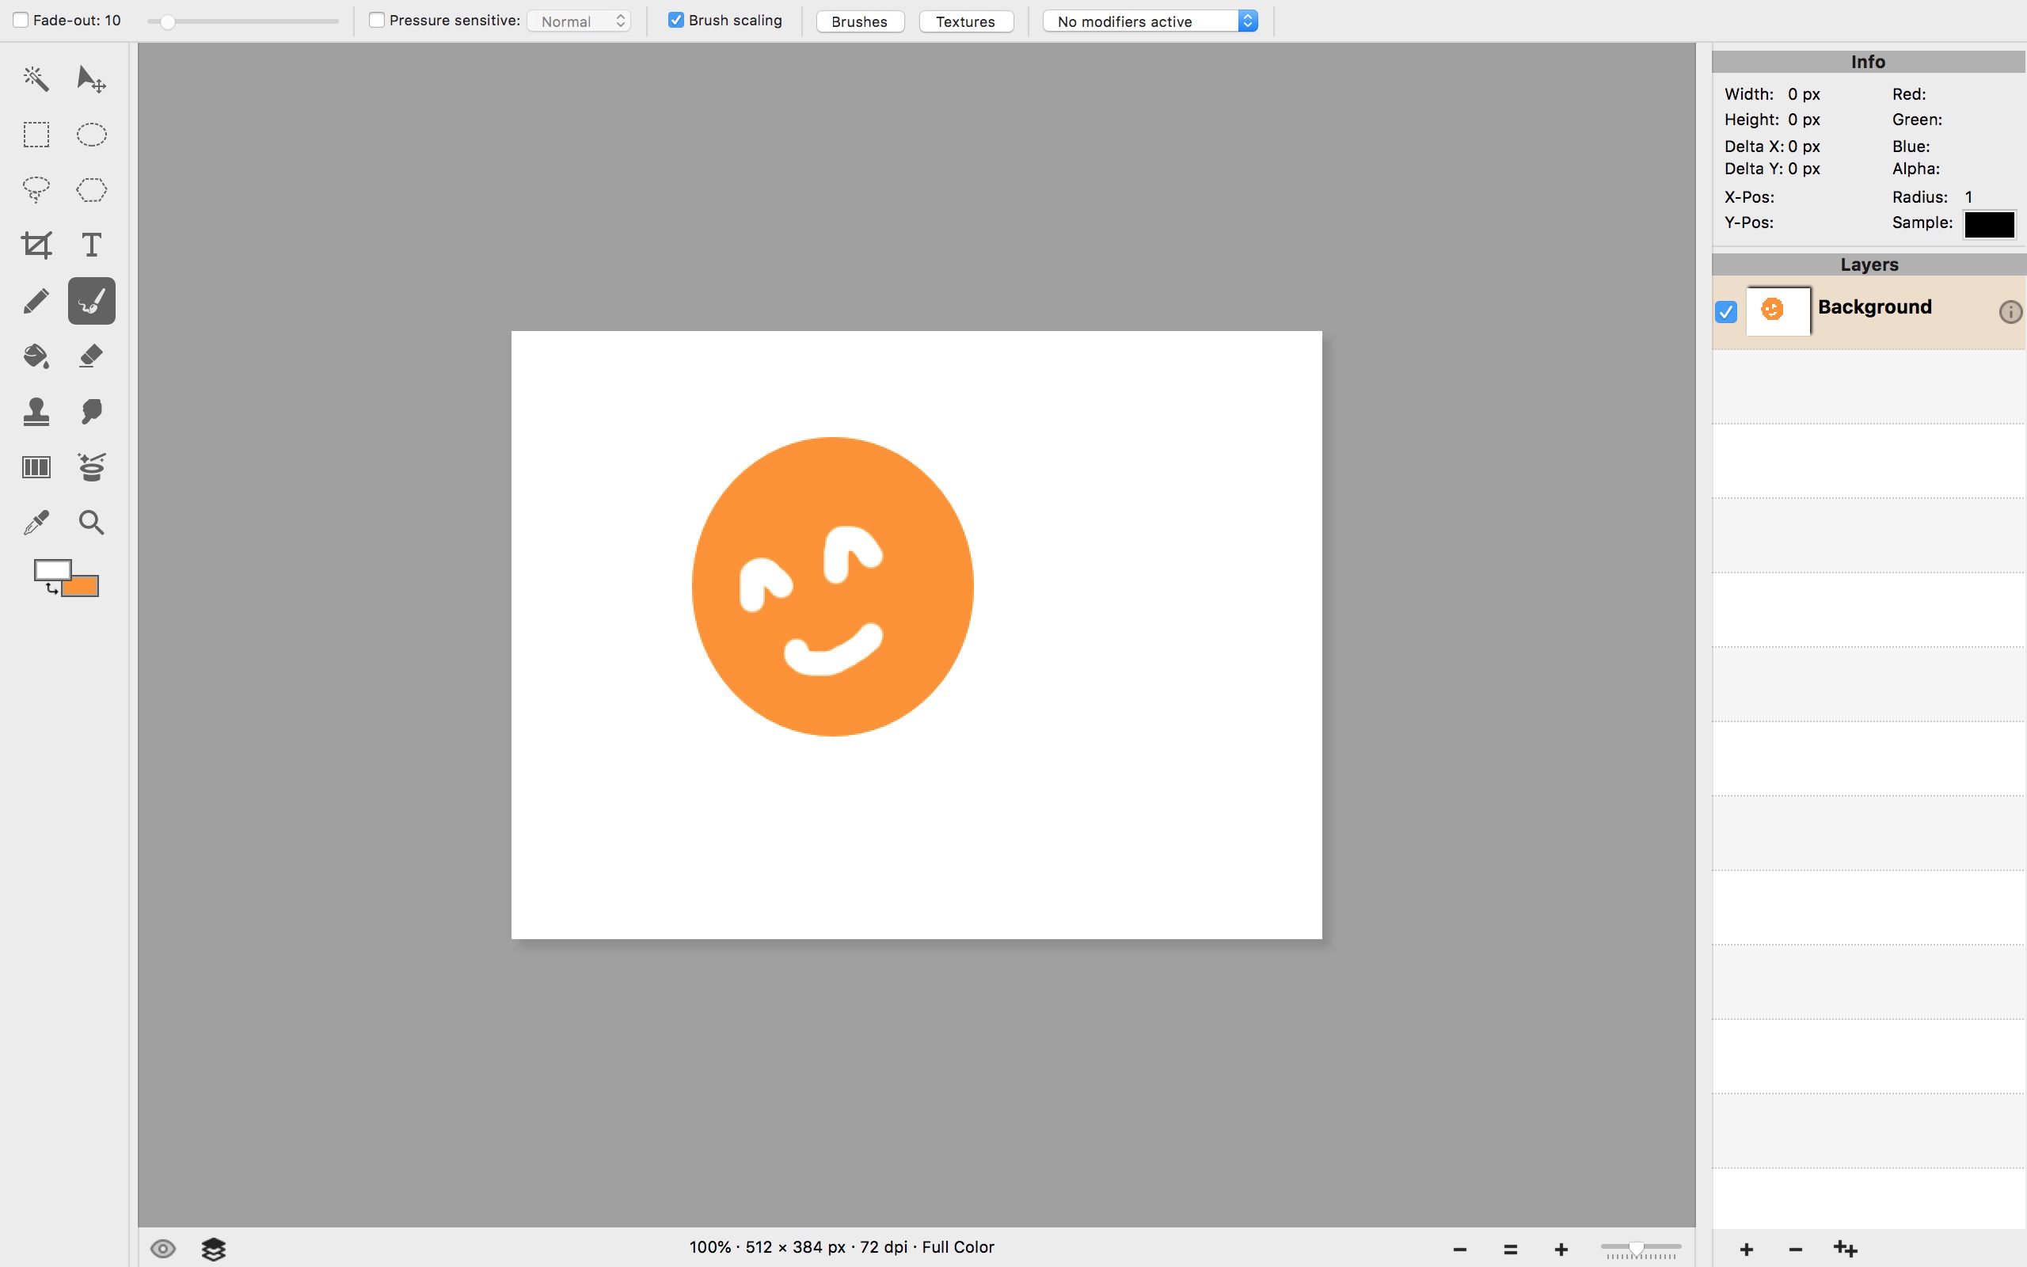The image size is (2027, 1267).
Task: Choose the Smudge tool
Action: click(x=91, y=412)
